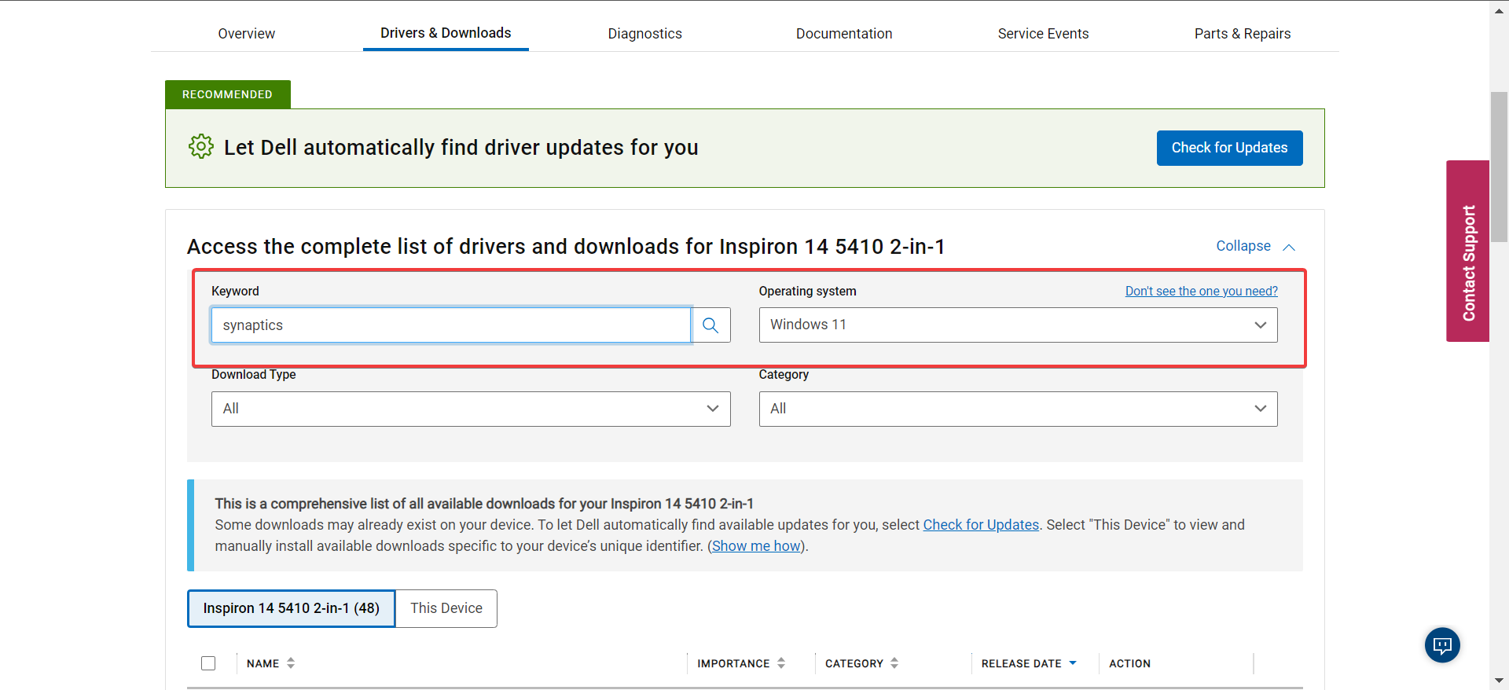
Task: Click the gear icon beside automatic updates heading
Action: click(x=201, y=146)
